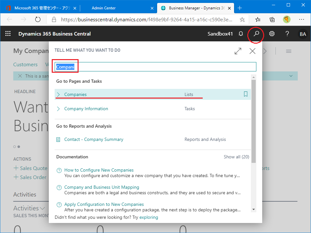Open Contact - Company Summary report

(x=94, y=139)
